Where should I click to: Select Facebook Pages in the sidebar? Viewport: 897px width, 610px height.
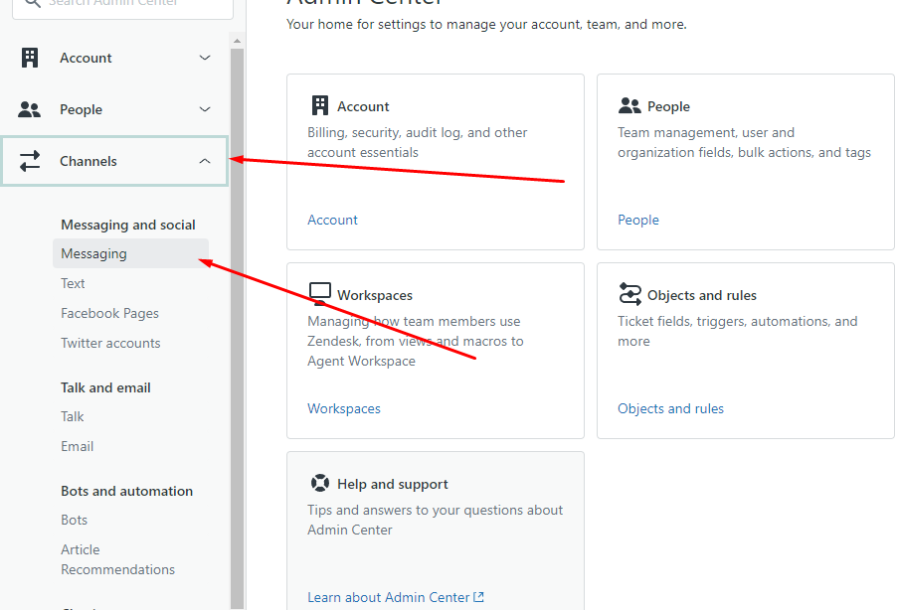click(x=109, y=313)
